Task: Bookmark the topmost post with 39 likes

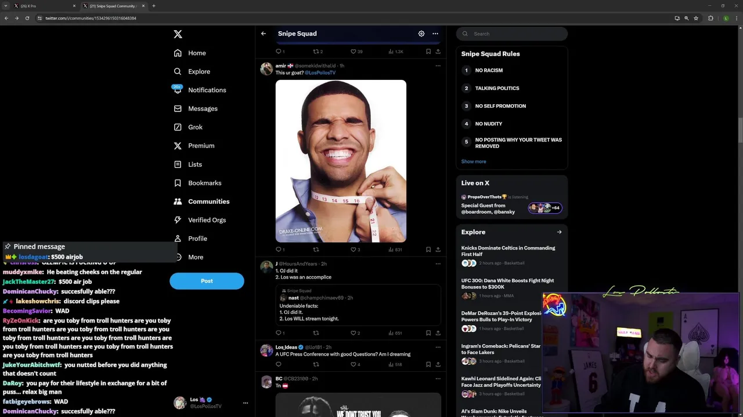Action: [428, 52]
